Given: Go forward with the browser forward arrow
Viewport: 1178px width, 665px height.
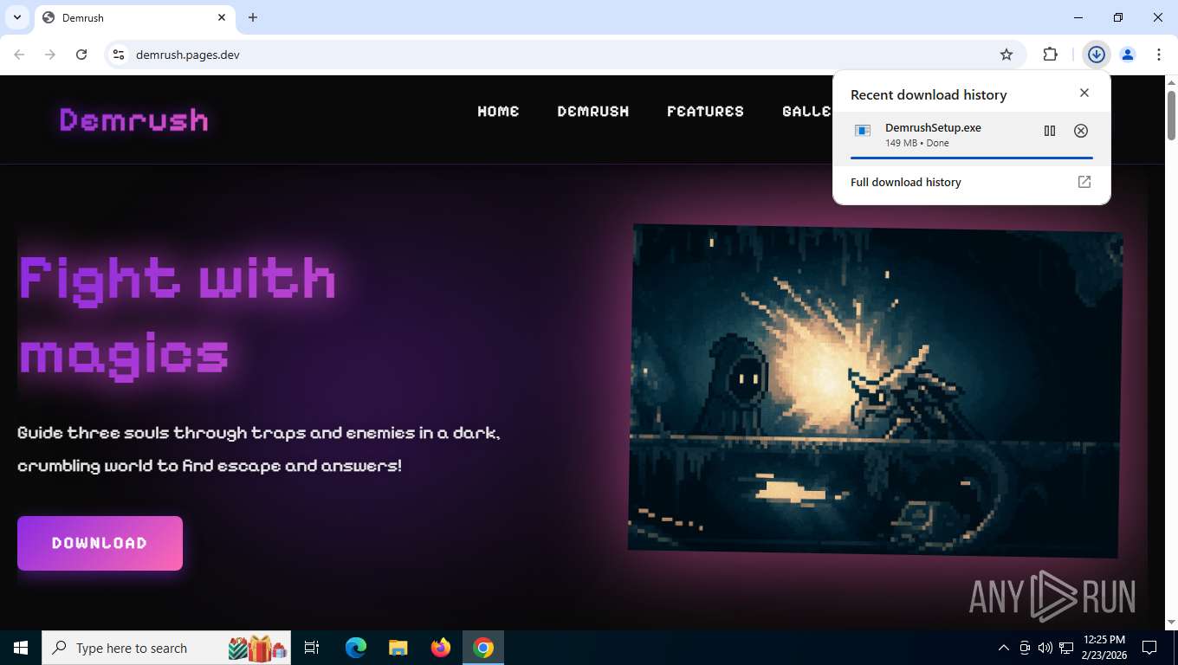Looking at the screenshot, I should [x=50, y=55].
